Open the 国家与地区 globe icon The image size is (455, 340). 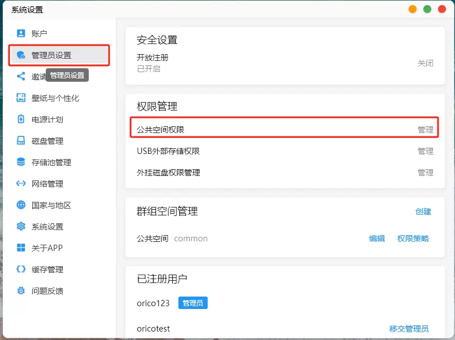pos(21,205)
